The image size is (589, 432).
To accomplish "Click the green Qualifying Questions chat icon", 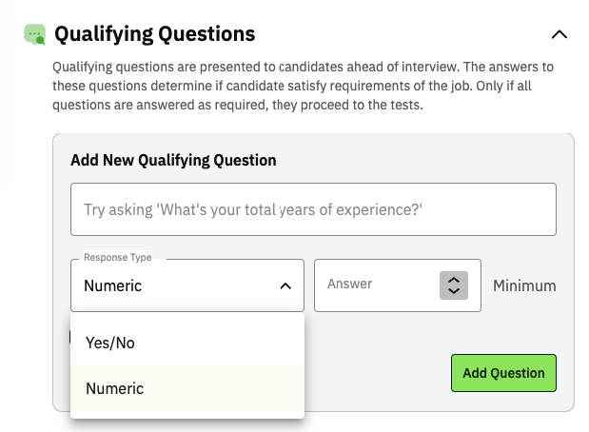I will [x=35, y=35].
